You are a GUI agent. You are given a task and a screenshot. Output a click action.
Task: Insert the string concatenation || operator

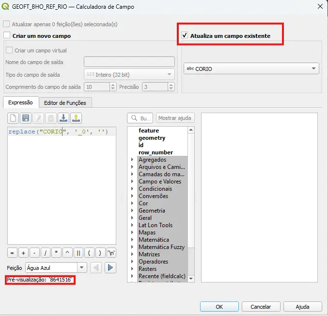(78, 253)
